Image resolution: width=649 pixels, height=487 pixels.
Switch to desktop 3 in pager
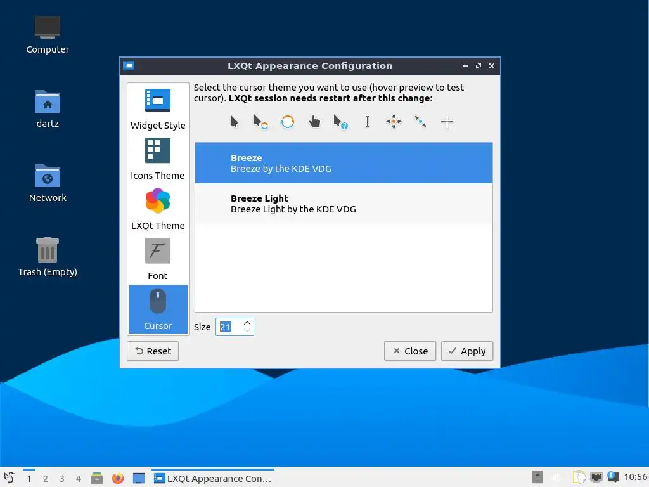[x=62, y=478]
